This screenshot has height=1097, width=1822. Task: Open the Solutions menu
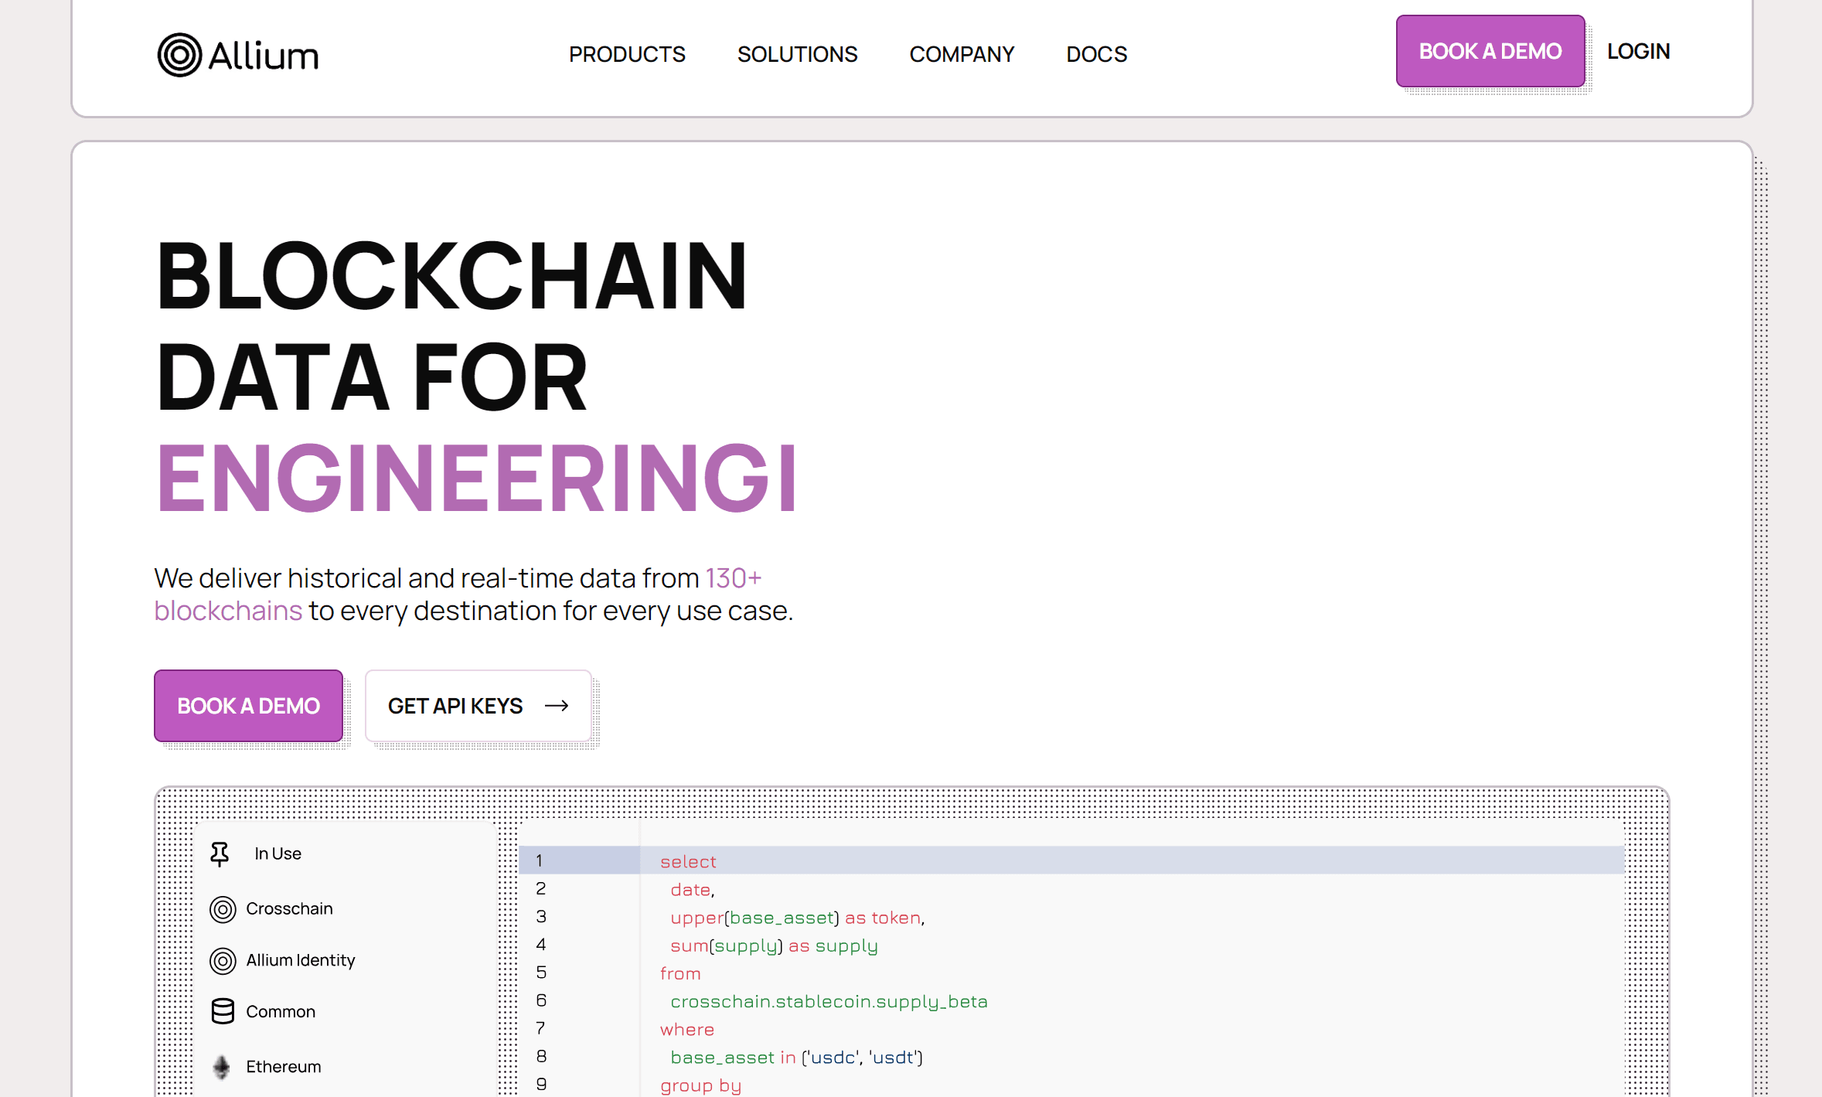tap(797, 54)
